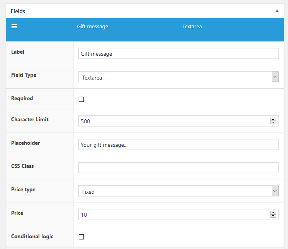The image size is (288, 249).
Task: Decrease Price with the down spinner arrow
Action: click(273, 216)
